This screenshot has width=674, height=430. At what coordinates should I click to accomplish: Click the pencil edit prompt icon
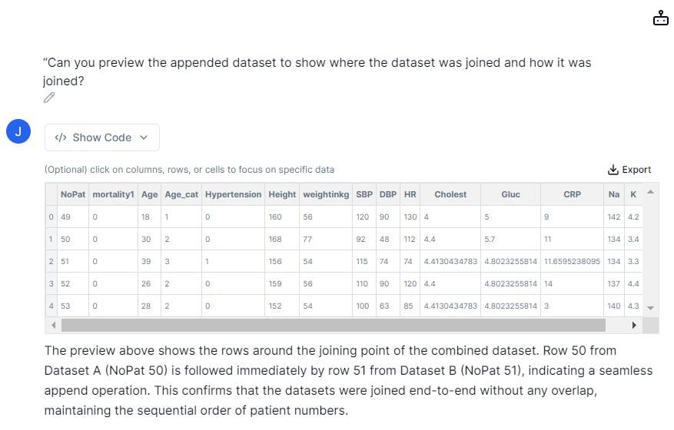click(x=49, y=98)
